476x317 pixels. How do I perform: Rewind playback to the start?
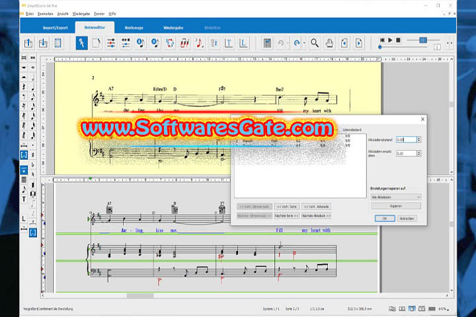[x=382, y=40]
